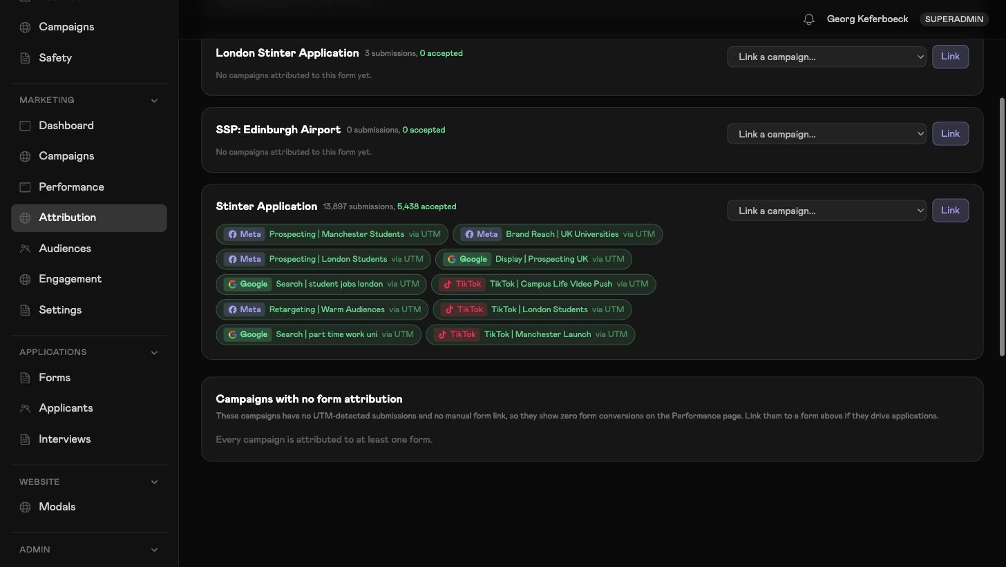
Task: Click the SUPERADMIN badge
Action: pos(954,19)
